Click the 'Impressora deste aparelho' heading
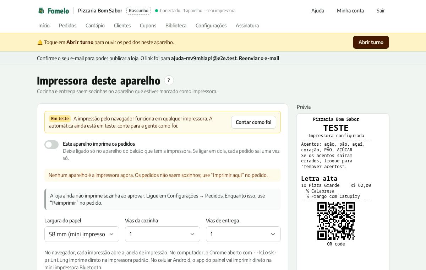The image size is (426, 270). [99, 81]
